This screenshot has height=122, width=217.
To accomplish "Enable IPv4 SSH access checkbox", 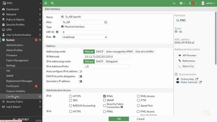I will (x=71, y=100).
